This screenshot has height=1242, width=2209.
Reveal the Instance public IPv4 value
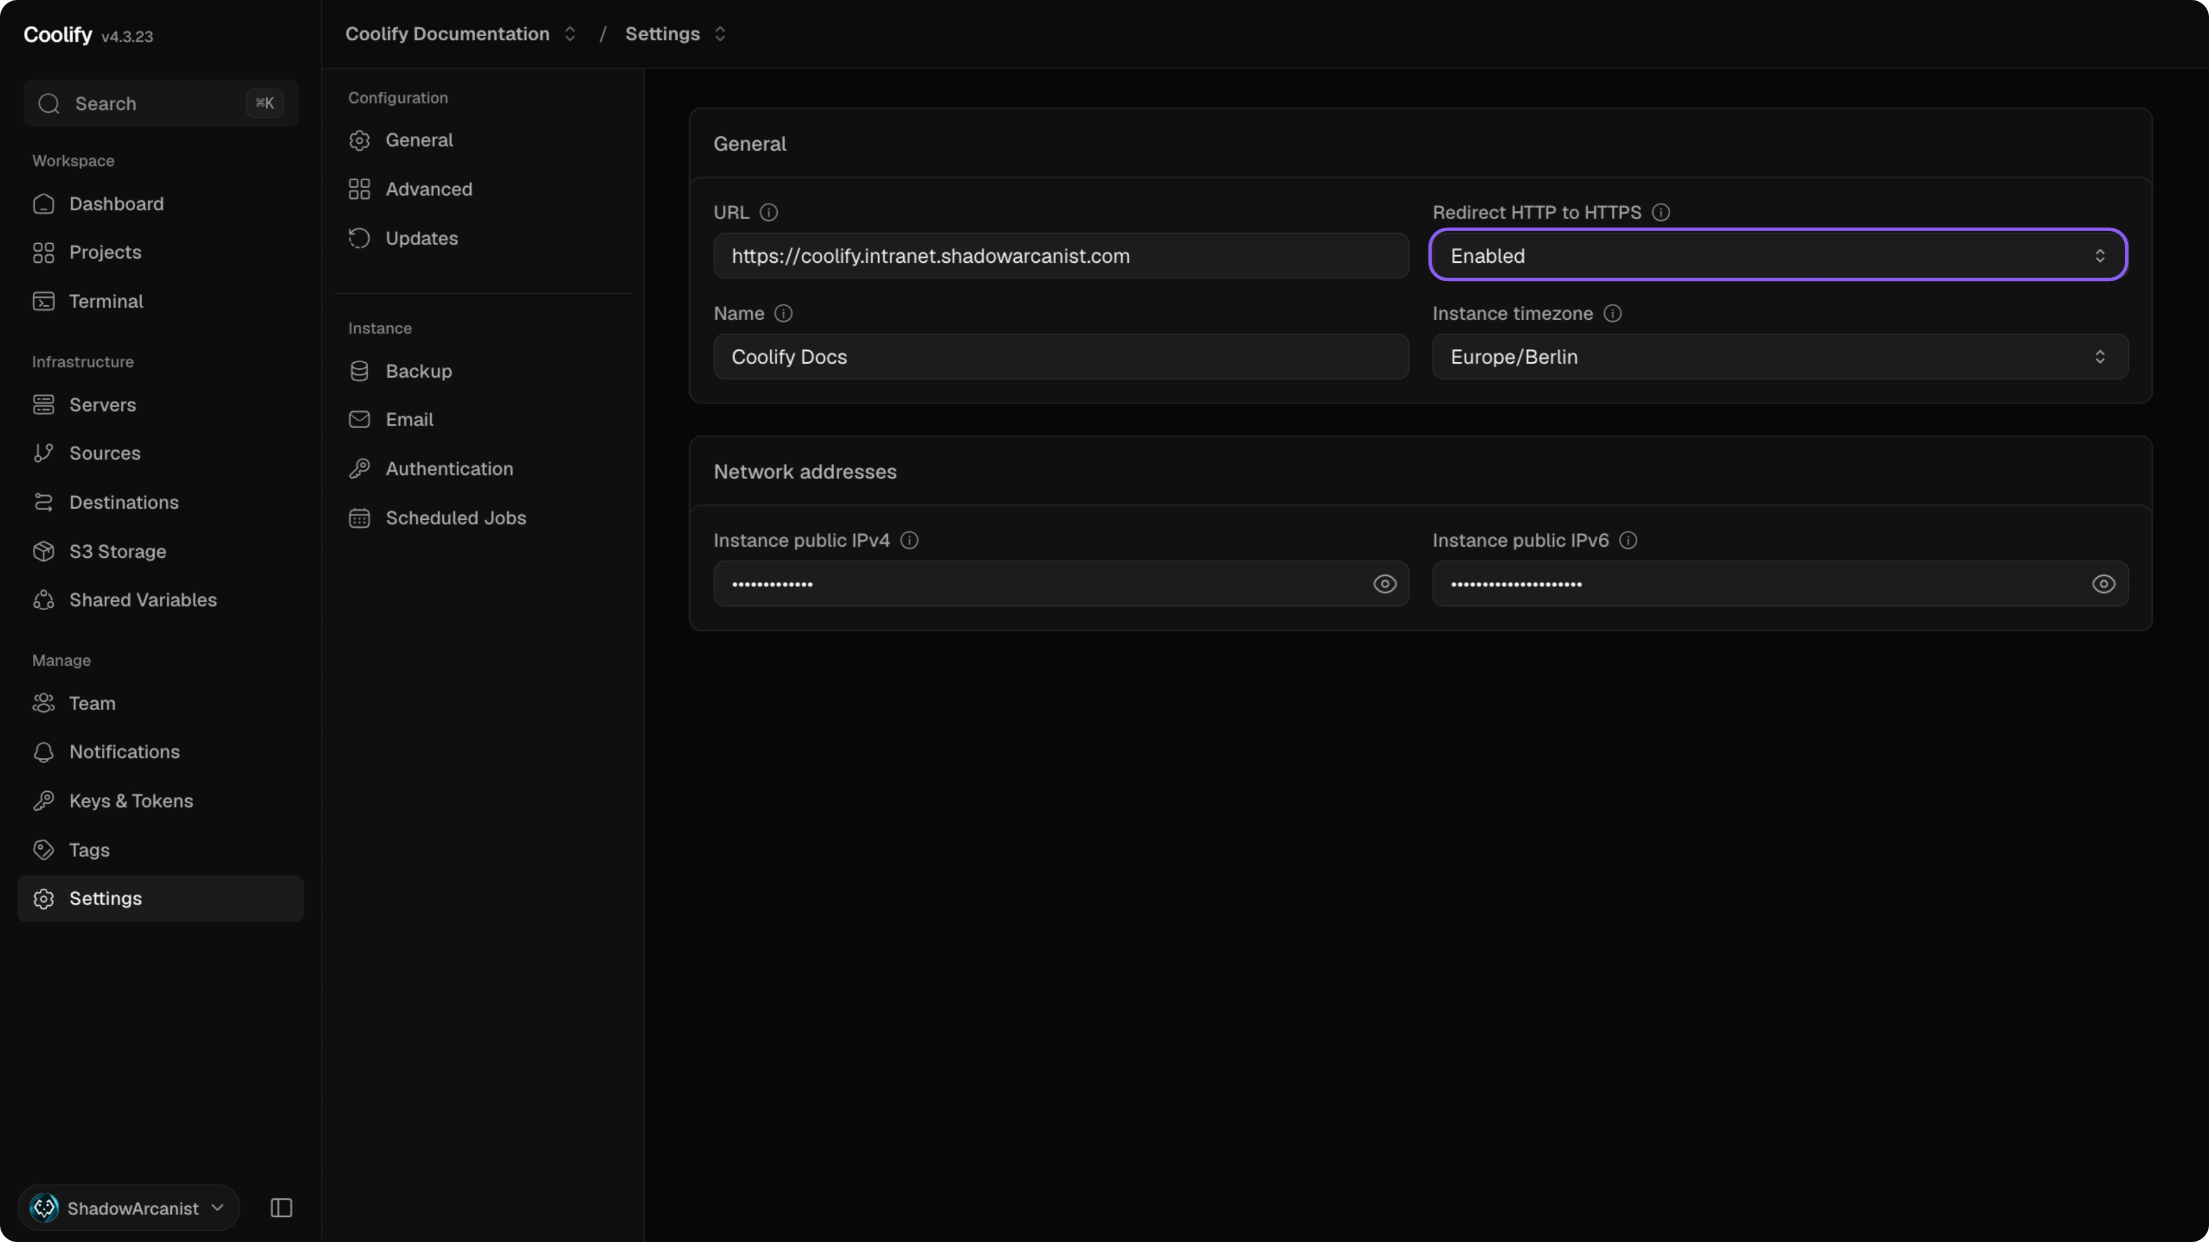[1384, 584]
